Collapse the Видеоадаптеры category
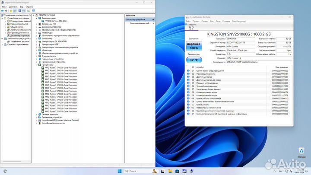This screenshot has width=311, height=175. coord(37,18)
